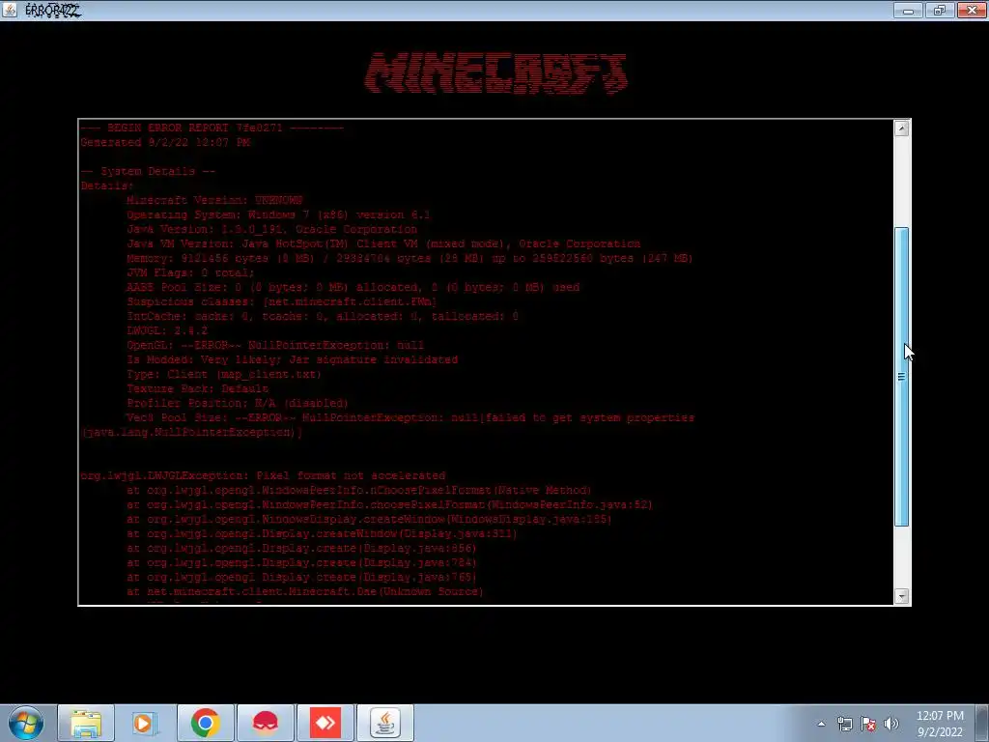Open the clock showing 12:07 PM
Viewport: 989px width, 742px height.
point(940,724)
